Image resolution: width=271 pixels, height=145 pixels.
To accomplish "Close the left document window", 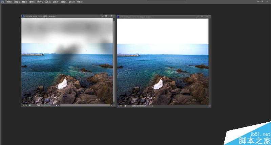I will pos(111,16).
